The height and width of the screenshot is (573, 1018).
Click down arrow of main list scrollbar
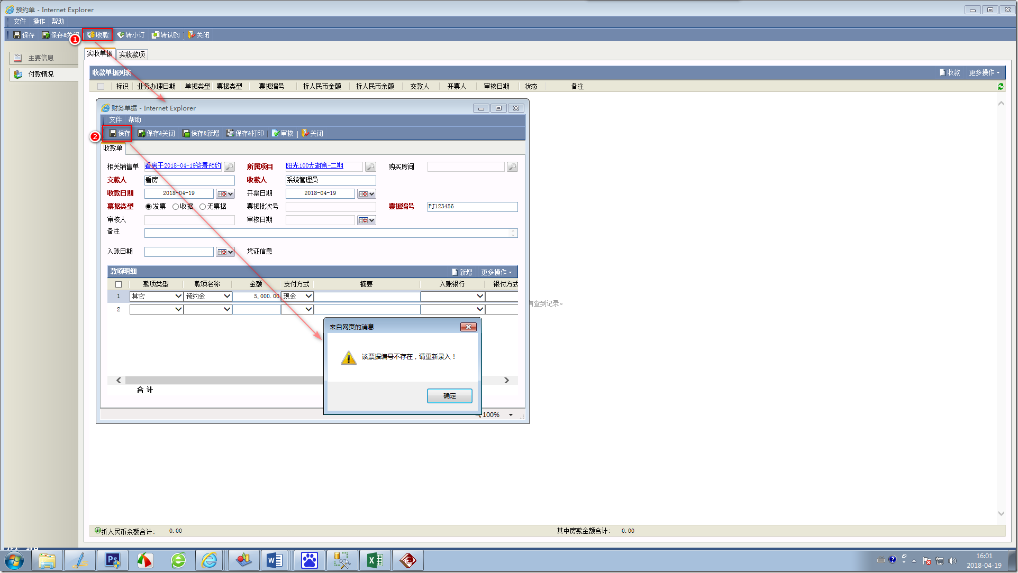tap(1001, 513)
